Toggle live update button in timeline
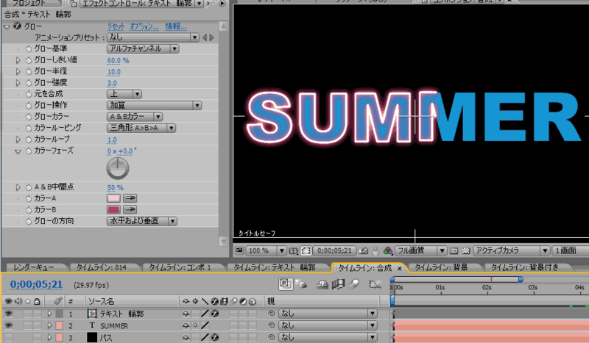Screen dimensions: 589x343 [286, 284]
